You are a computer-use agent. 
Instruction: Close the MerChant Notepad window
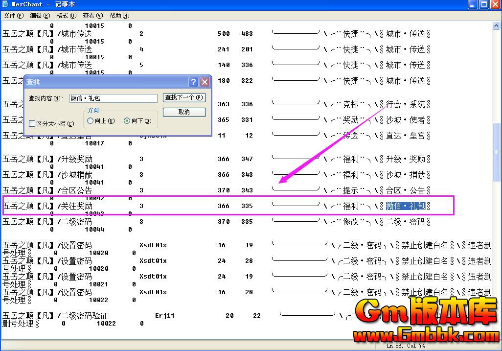495,4
